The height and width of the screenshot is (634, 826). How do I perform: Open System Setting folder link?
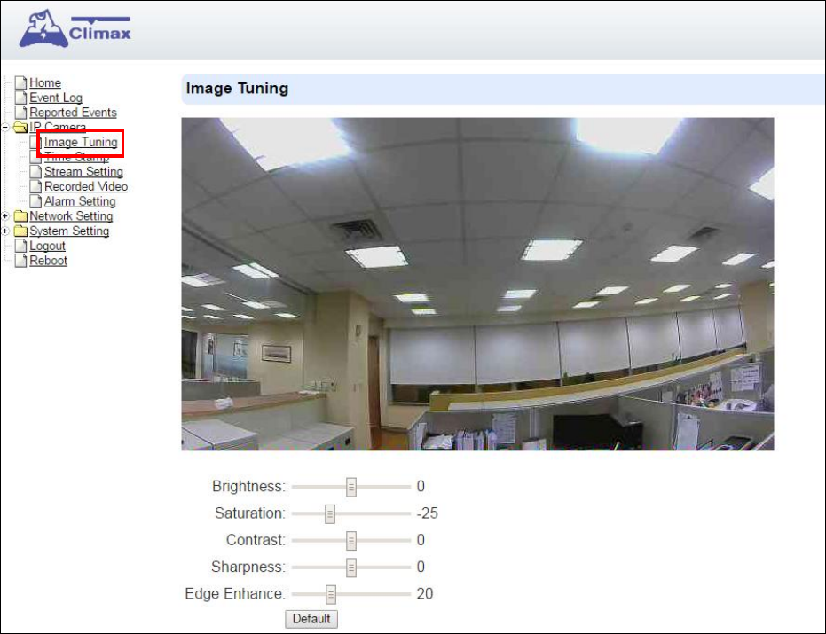69,231
